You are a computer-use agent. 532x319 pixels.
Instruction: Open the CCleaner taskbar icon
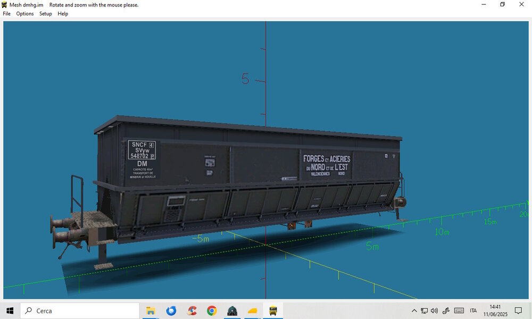click(x=192, y=310)
